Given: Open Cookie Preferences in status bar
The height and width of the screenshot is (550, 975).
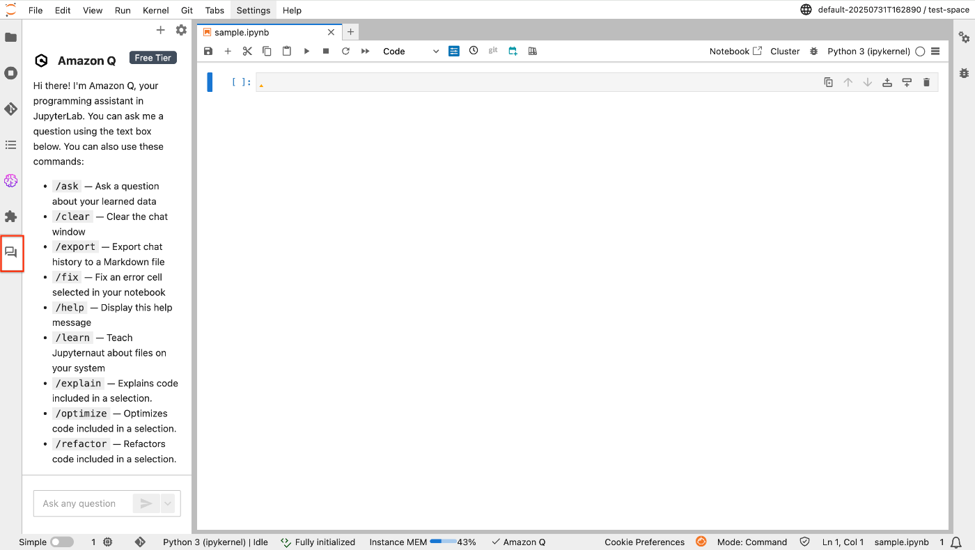Looking at the screenshot, I should tap(644, 542).
